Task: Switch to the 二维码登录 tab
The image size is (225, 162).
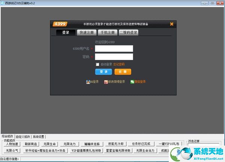Action: (129, 33)
